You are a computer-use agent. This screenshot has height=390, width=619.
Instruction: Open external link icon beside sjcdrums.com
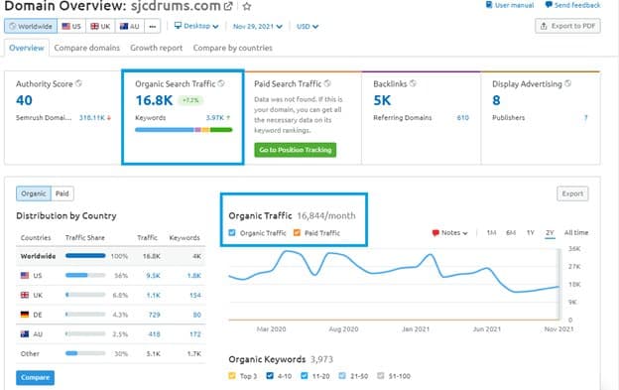pos(228,6)
